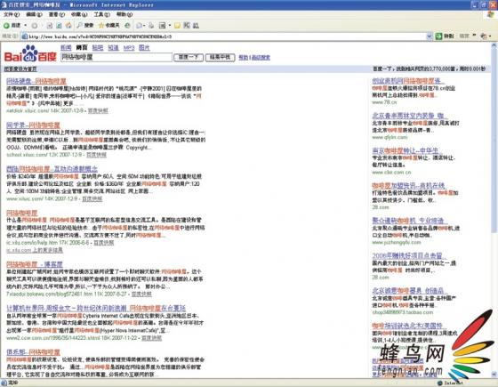Click the scrollbar down arrow

click(494, 374)
